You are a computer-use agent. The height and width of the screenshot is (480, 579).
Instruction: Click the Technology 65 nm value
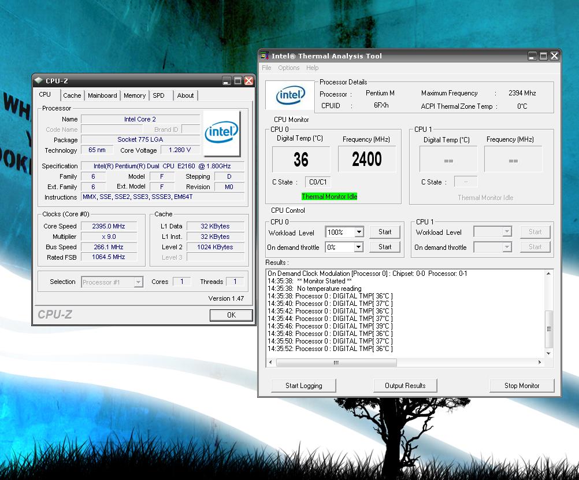point(96,150)
